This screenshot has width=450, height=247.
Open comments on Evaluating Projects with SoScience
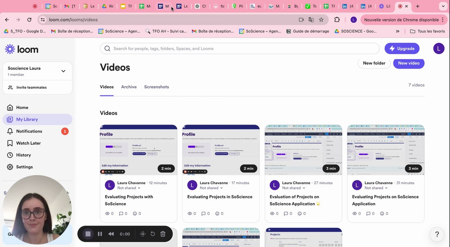123,213
